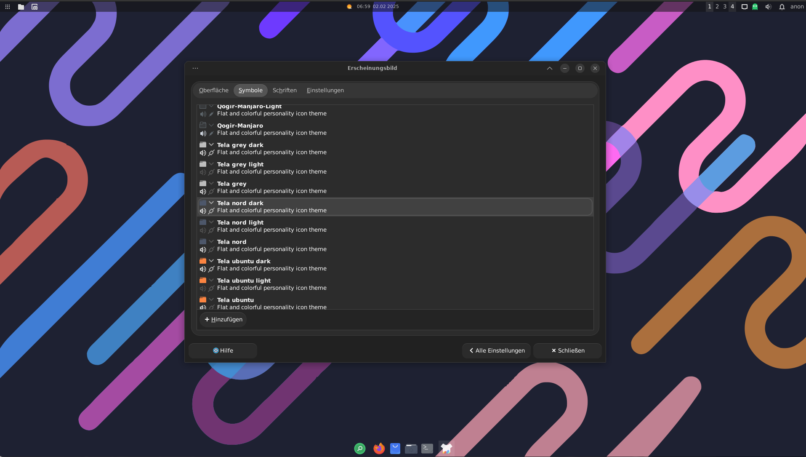The width and height of the screenshot is (806, 457).
Task: Open Hilfe for the appearance dialog
Action: (x=223, y=350)
